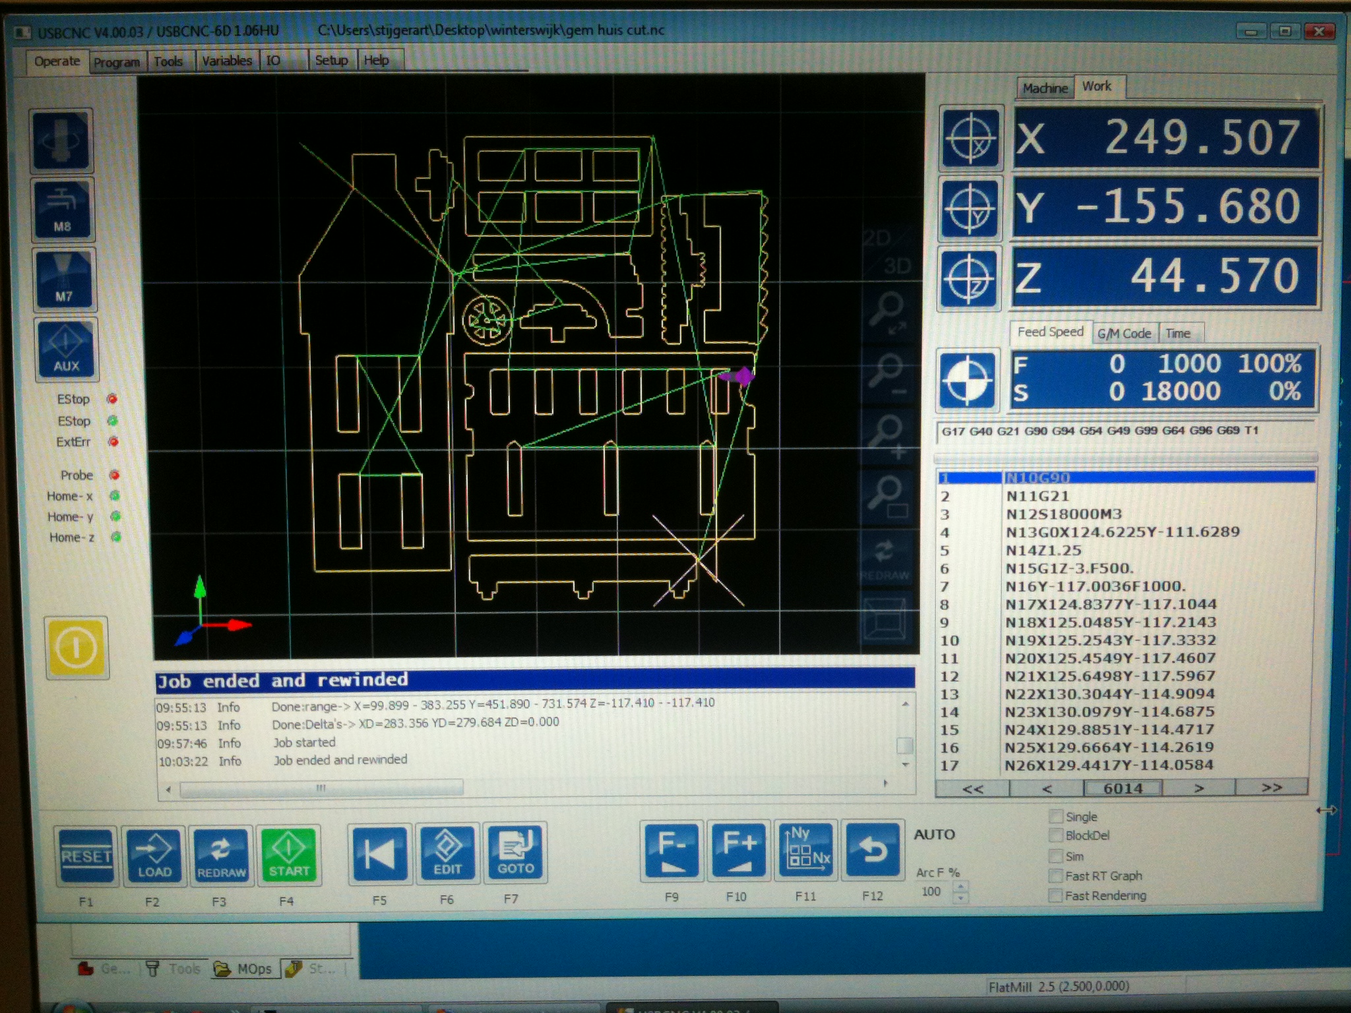Toggle the M8 flood coolant icon
The width and height of the screenshot is (1351, 1013).
coord(62,210)
